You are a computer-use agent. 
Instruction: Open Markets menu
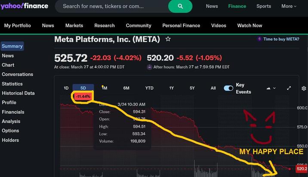point(74,25)
